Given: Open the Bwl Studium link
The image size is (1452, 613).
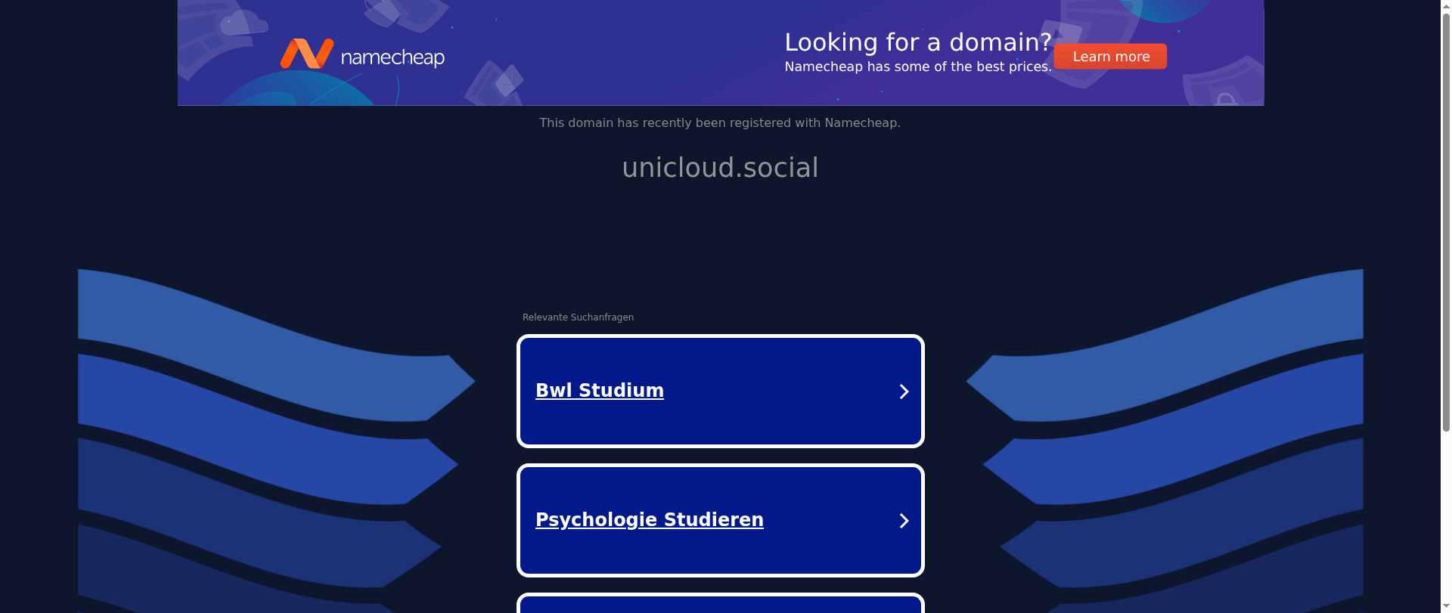Looking at the screenshot, I should (600, 390).
